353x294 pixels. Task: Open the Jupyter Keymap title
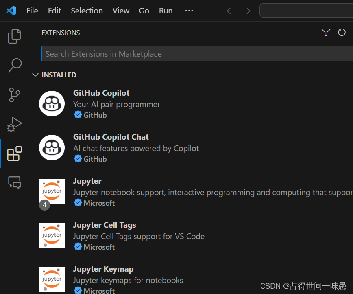click(103, 269)
